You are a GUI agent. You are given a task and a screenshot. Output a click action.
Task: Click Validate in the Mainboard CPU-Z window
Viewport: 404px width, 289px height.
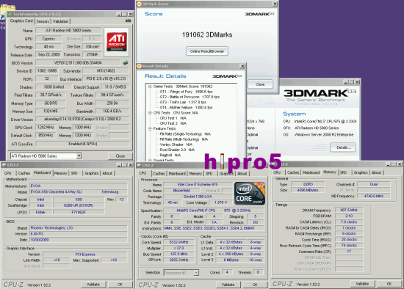(x=93, y=285)
